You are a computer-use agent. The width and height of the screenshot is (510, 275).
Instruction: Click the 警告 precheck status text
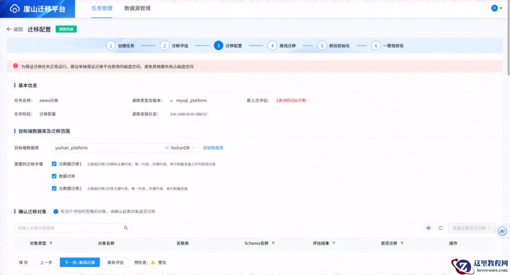[162, 262]
